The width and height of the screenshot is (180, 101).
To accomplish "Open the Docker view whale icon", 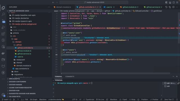I will (x=3, y=53).
